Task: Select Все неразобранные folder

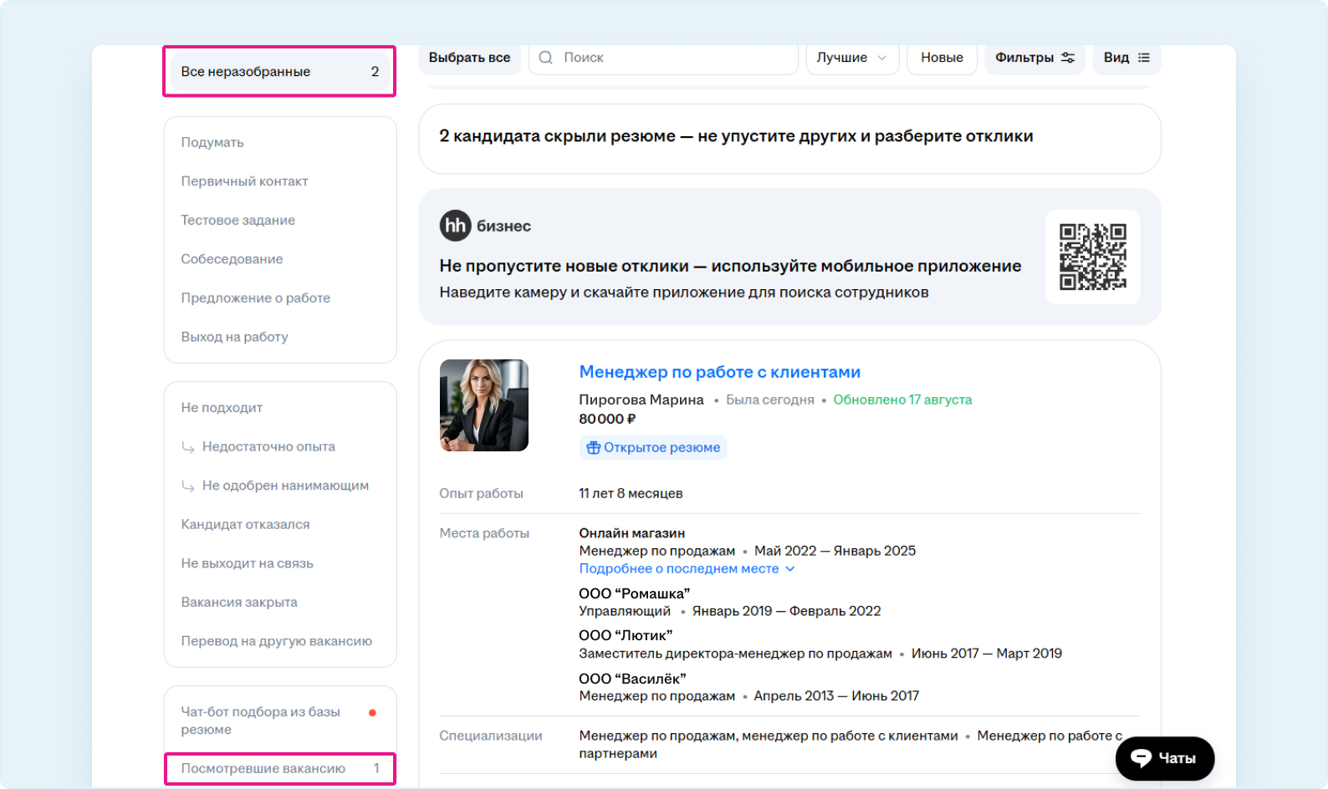Action: click(x=279, y=72)
